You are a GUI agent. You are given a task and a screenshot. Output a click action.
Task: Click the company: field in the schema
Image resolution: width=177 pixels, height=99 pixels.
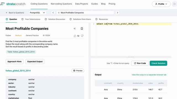click(12, 79)
